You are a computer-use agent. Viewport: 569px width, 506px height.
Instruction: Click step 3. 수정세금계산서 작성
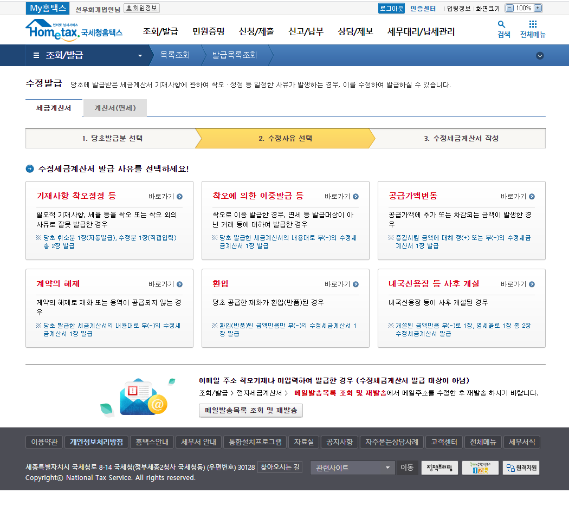[x=461, y=138]
